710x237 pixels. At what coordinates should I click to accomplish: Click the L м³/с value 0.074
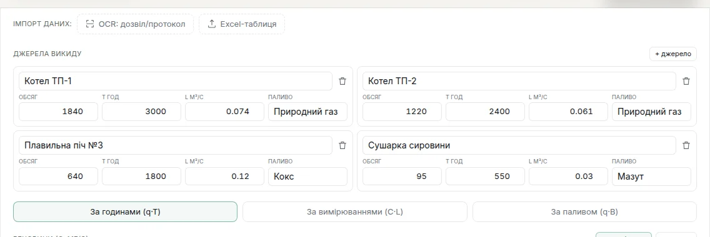tap(224, 112)
